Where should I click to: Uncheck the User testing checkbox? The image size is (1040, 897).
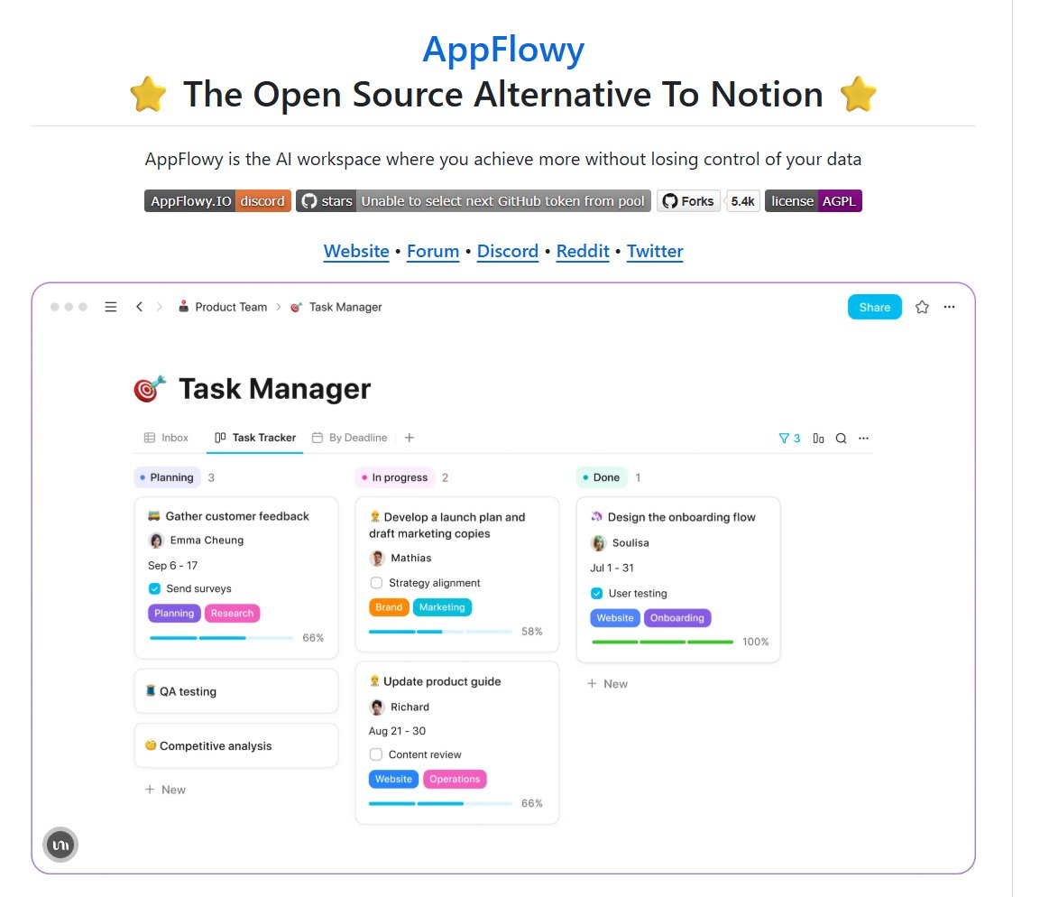click(x=597, y=593)
